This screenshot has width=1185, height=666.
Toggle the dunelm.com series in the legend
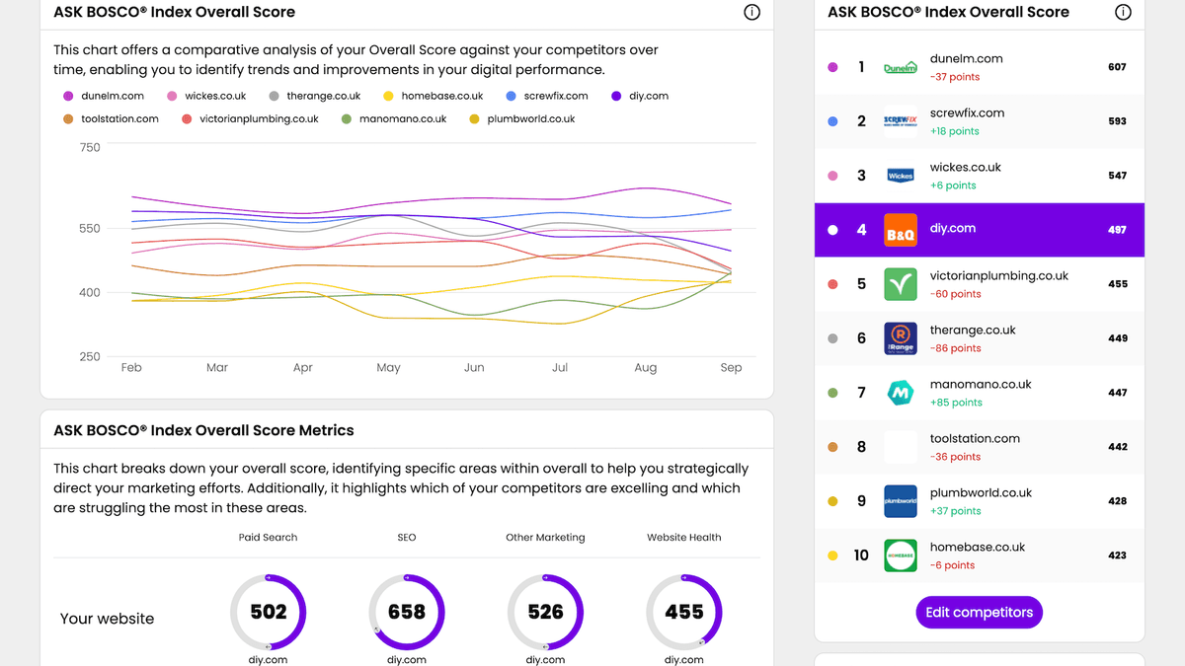point(104,96)
